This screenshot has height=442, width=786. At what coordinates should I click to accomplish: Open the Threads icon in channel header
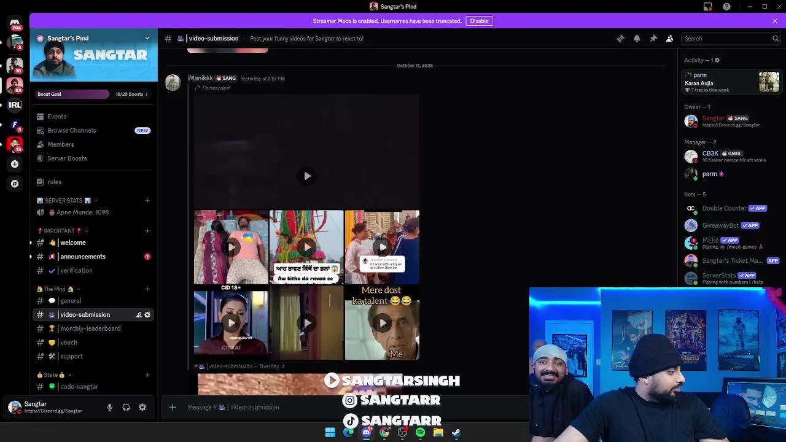[x=620, y=38]
